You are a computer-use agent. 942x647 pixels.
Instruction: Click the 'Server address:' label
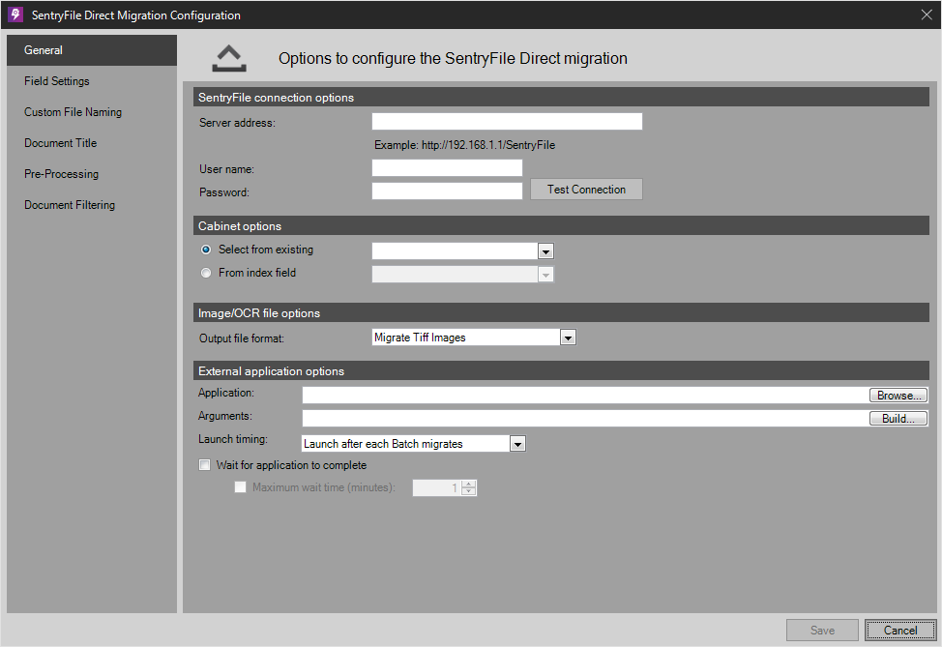(237, 123)
